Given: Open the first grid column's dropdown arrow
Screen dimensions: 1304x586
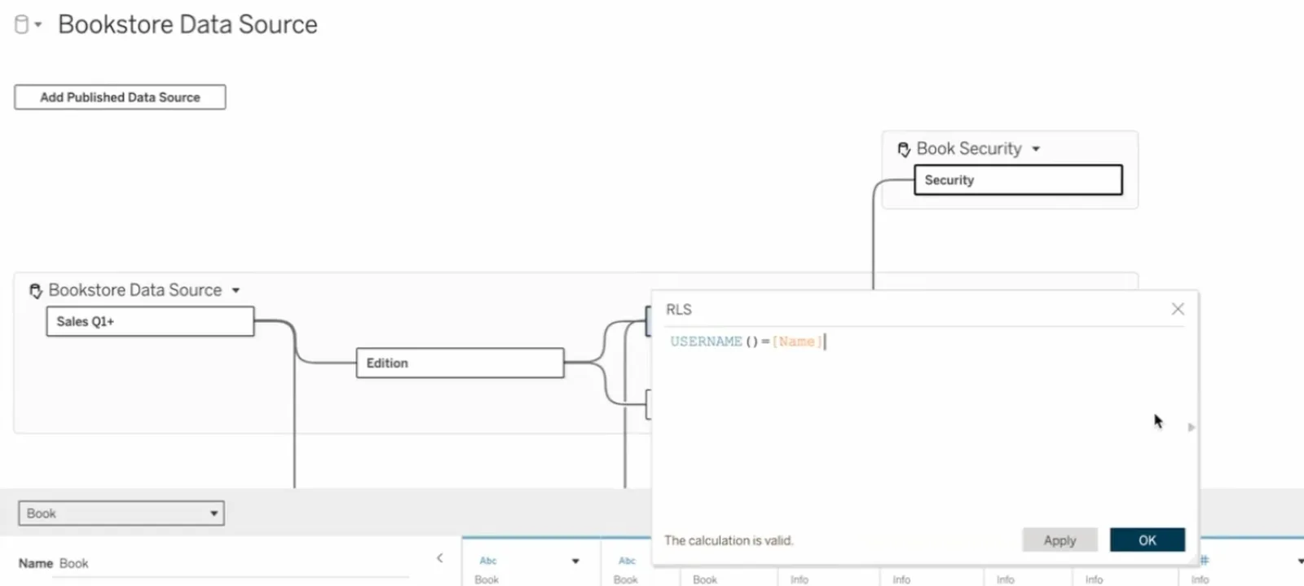Looking at the screenshot, I should click(575, 561).
